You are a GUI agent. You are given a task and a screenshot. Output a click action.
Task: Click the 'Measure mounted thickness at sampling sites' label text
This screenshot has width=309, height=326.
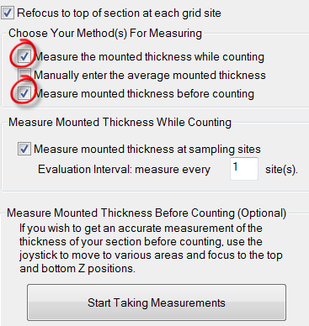[x=147, y=150]
